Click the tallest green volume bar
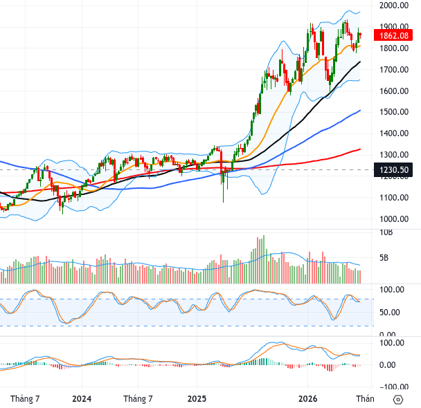The width and height of the screenshot is (421, 408). pos(264,259)
